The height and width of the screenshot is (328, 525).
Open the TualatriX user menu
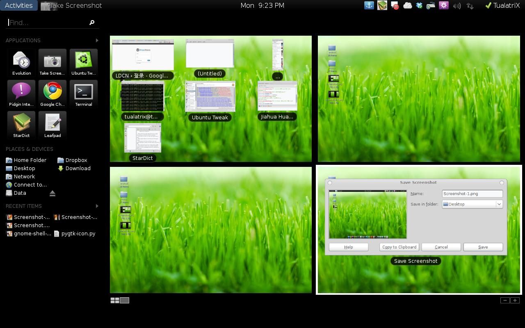coord(502,5)
